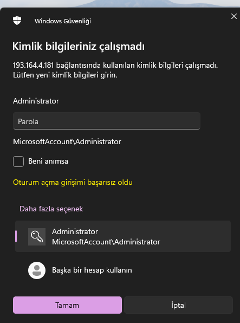
Task: Focus the Parola password field
Action: pyautogui.click(x=107, y=121)
